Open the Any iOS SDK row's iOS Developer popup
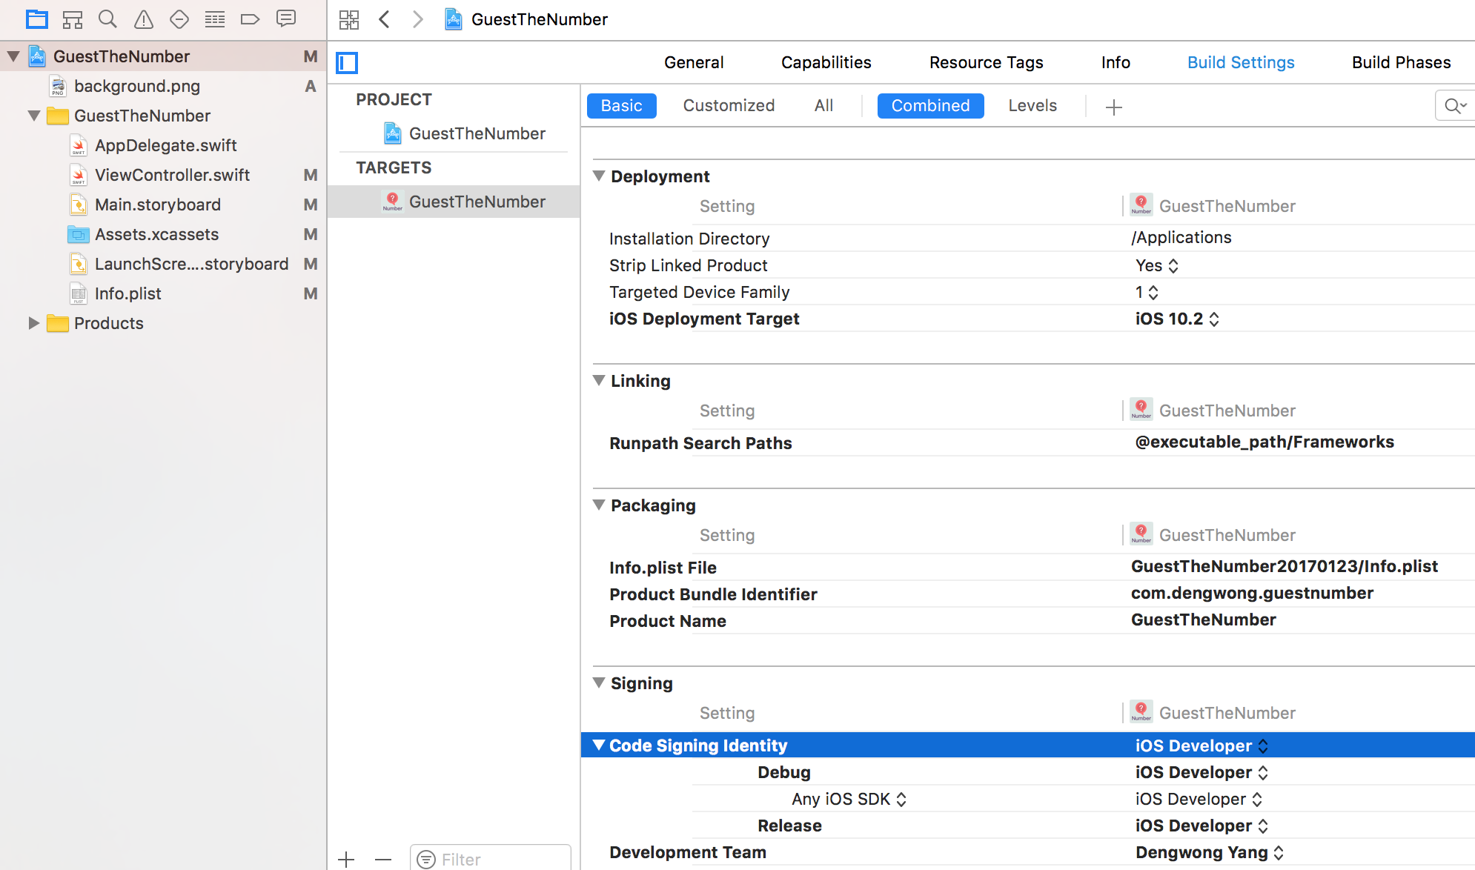This screenshot has height=870, width=1475. click(x=1199, y=799)
